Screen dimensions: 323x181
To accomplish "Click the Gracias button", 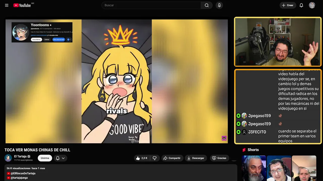I will pyautogui.click(x=219, y=158).
